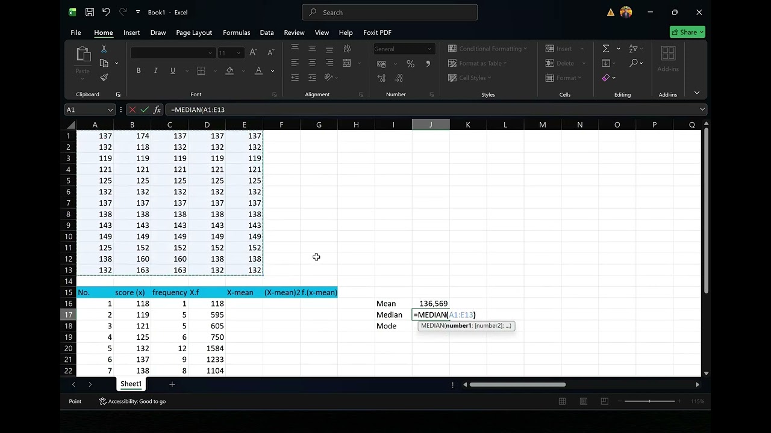Click the zoom slider
The width and height of the screenshot is (771, 433).
[x=650, y=401]
